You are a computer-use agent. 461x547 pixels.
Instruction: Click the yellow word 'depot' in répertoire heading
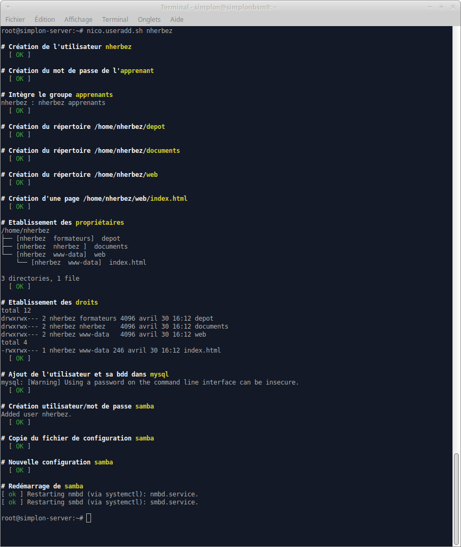(x=155, y=127)
